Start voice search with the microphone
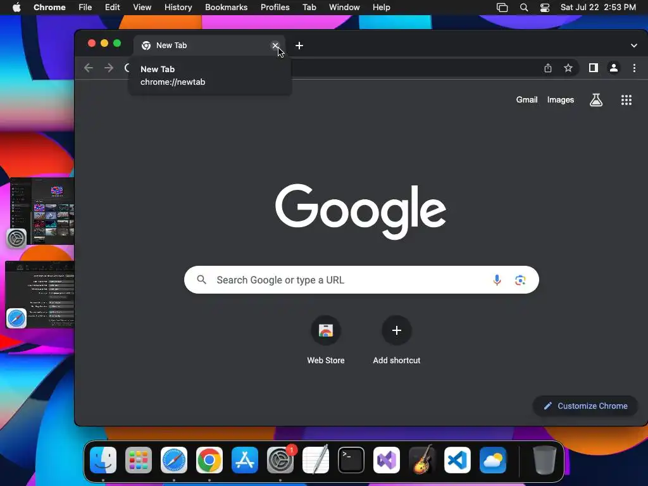The width and height of the screenshot is (648, 486). click(497, 280)
